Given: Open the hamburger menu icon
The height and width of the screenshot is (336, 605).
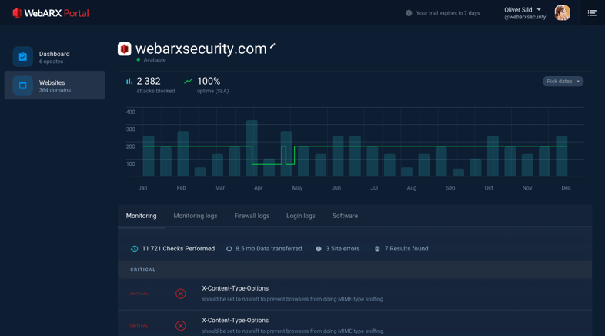Looking at the screenshot, I should (x=592, y=13).
